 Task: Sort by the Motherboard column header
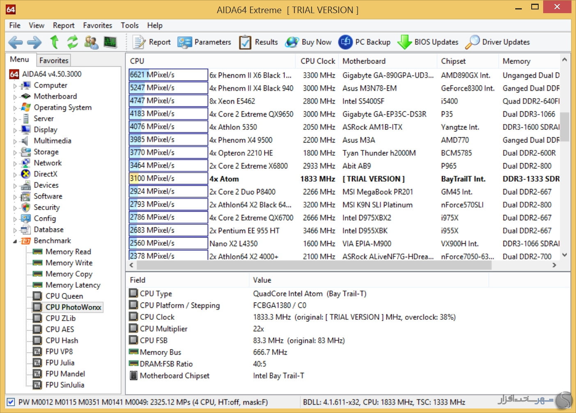388,61
